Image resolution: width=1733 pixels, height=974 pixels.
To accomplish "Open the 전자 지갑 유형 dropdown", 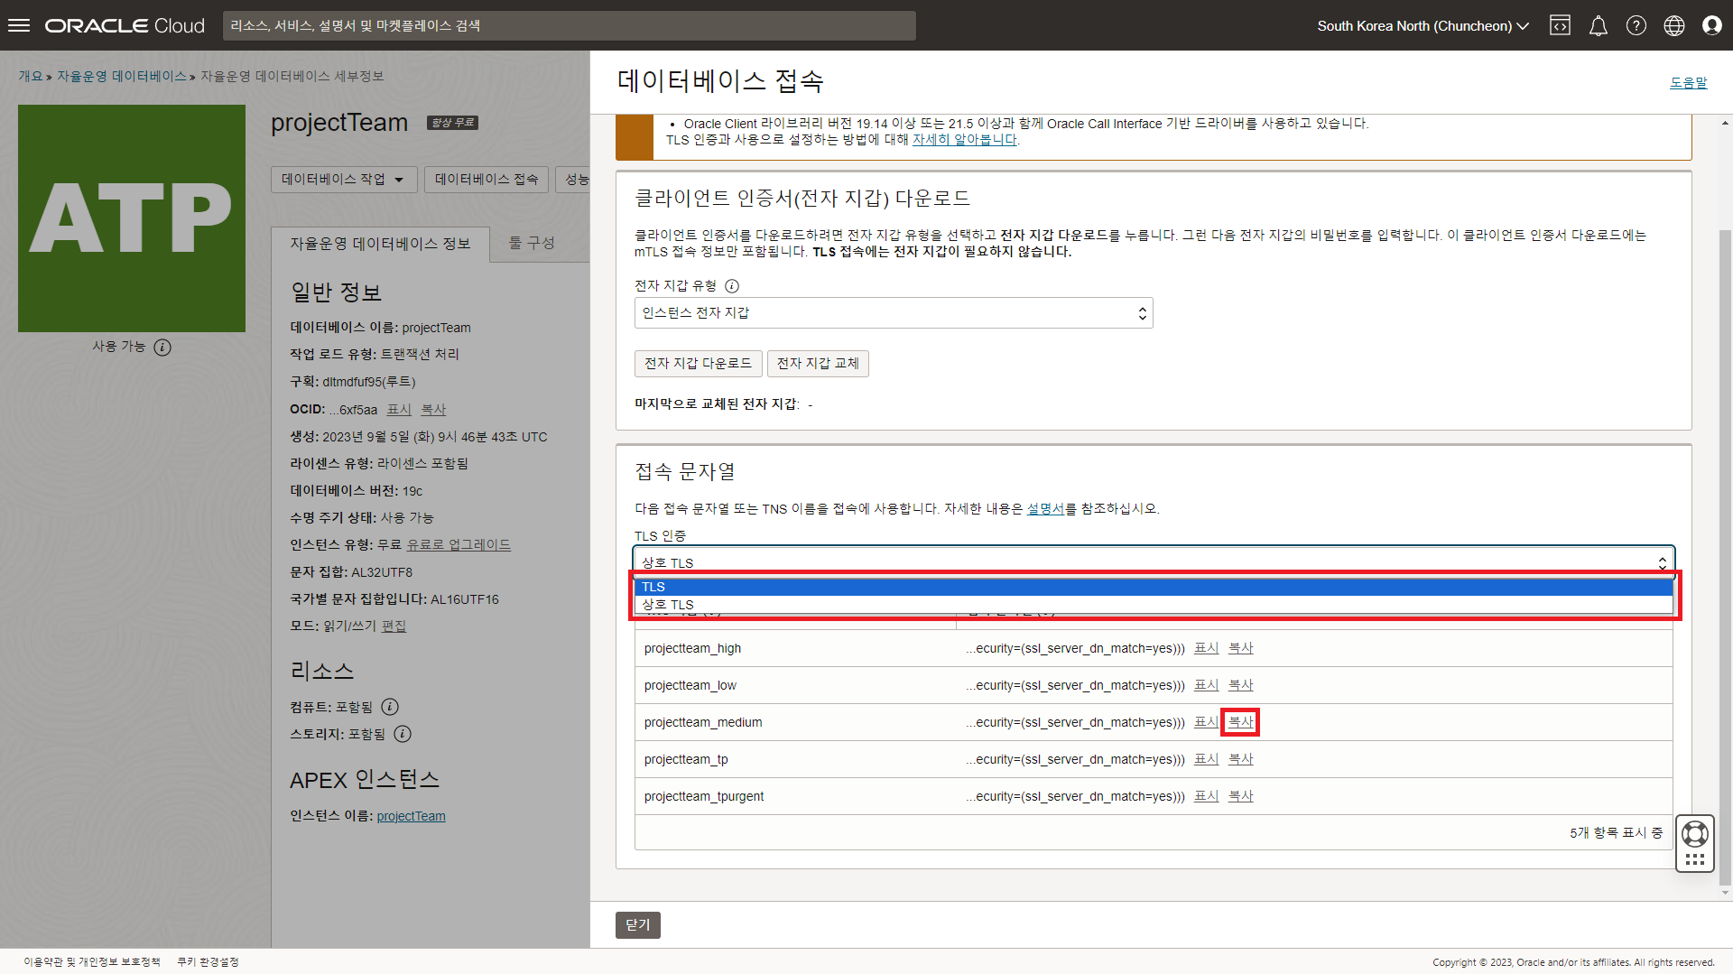I will (x=894, y=313).
